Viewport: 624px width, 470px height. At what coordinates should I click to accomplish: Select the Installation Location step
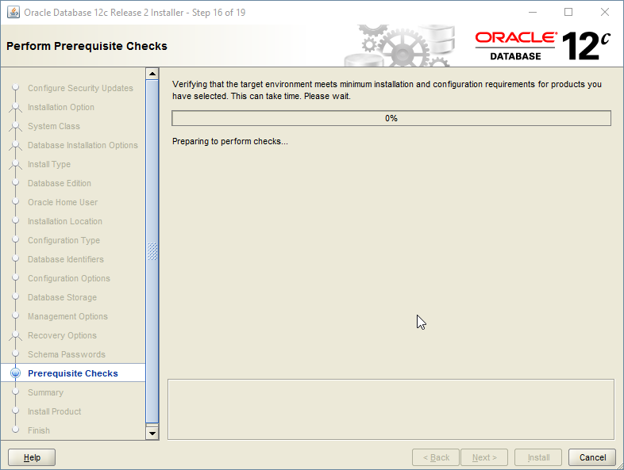(x=65, y=221)
